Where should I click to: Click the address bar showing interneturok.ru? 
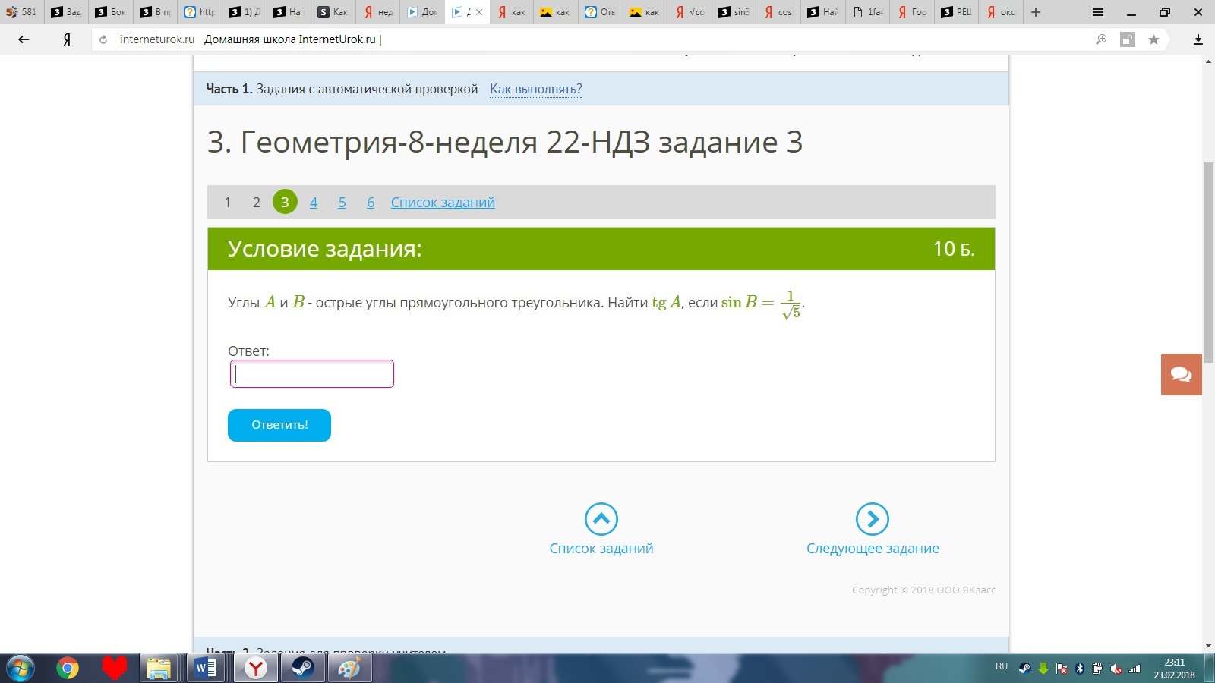click(592, 39)
